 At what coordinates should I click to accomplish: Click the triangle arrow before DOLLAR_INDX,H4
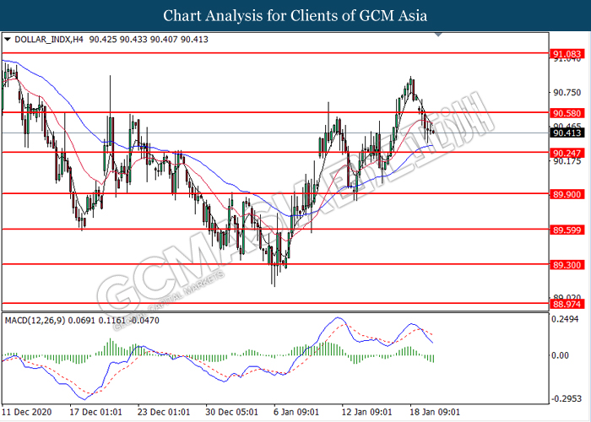point(8,40)
